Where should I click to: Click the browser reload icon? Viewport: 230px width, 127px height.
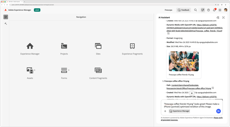[7, 5]
